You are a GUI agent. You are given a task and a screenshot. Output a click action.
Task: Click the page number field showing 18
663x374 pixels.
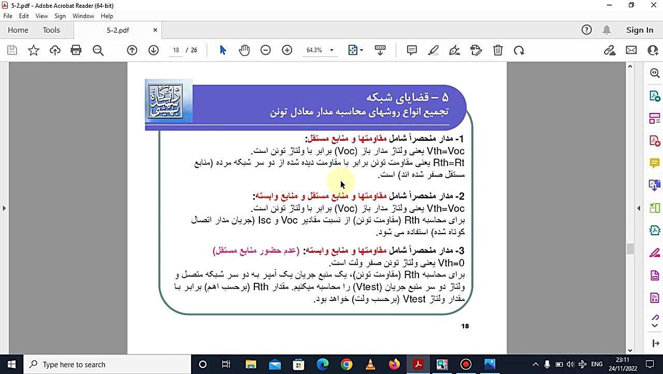pos(176,50)
